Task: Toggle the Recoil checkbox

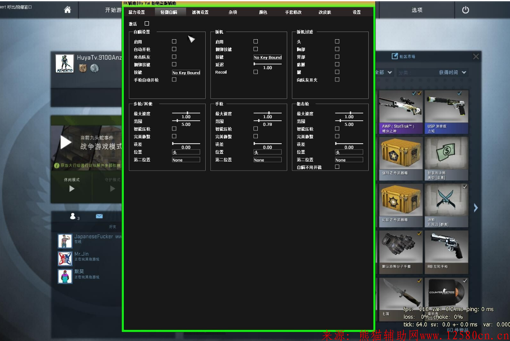Action: tap(256, 72)
